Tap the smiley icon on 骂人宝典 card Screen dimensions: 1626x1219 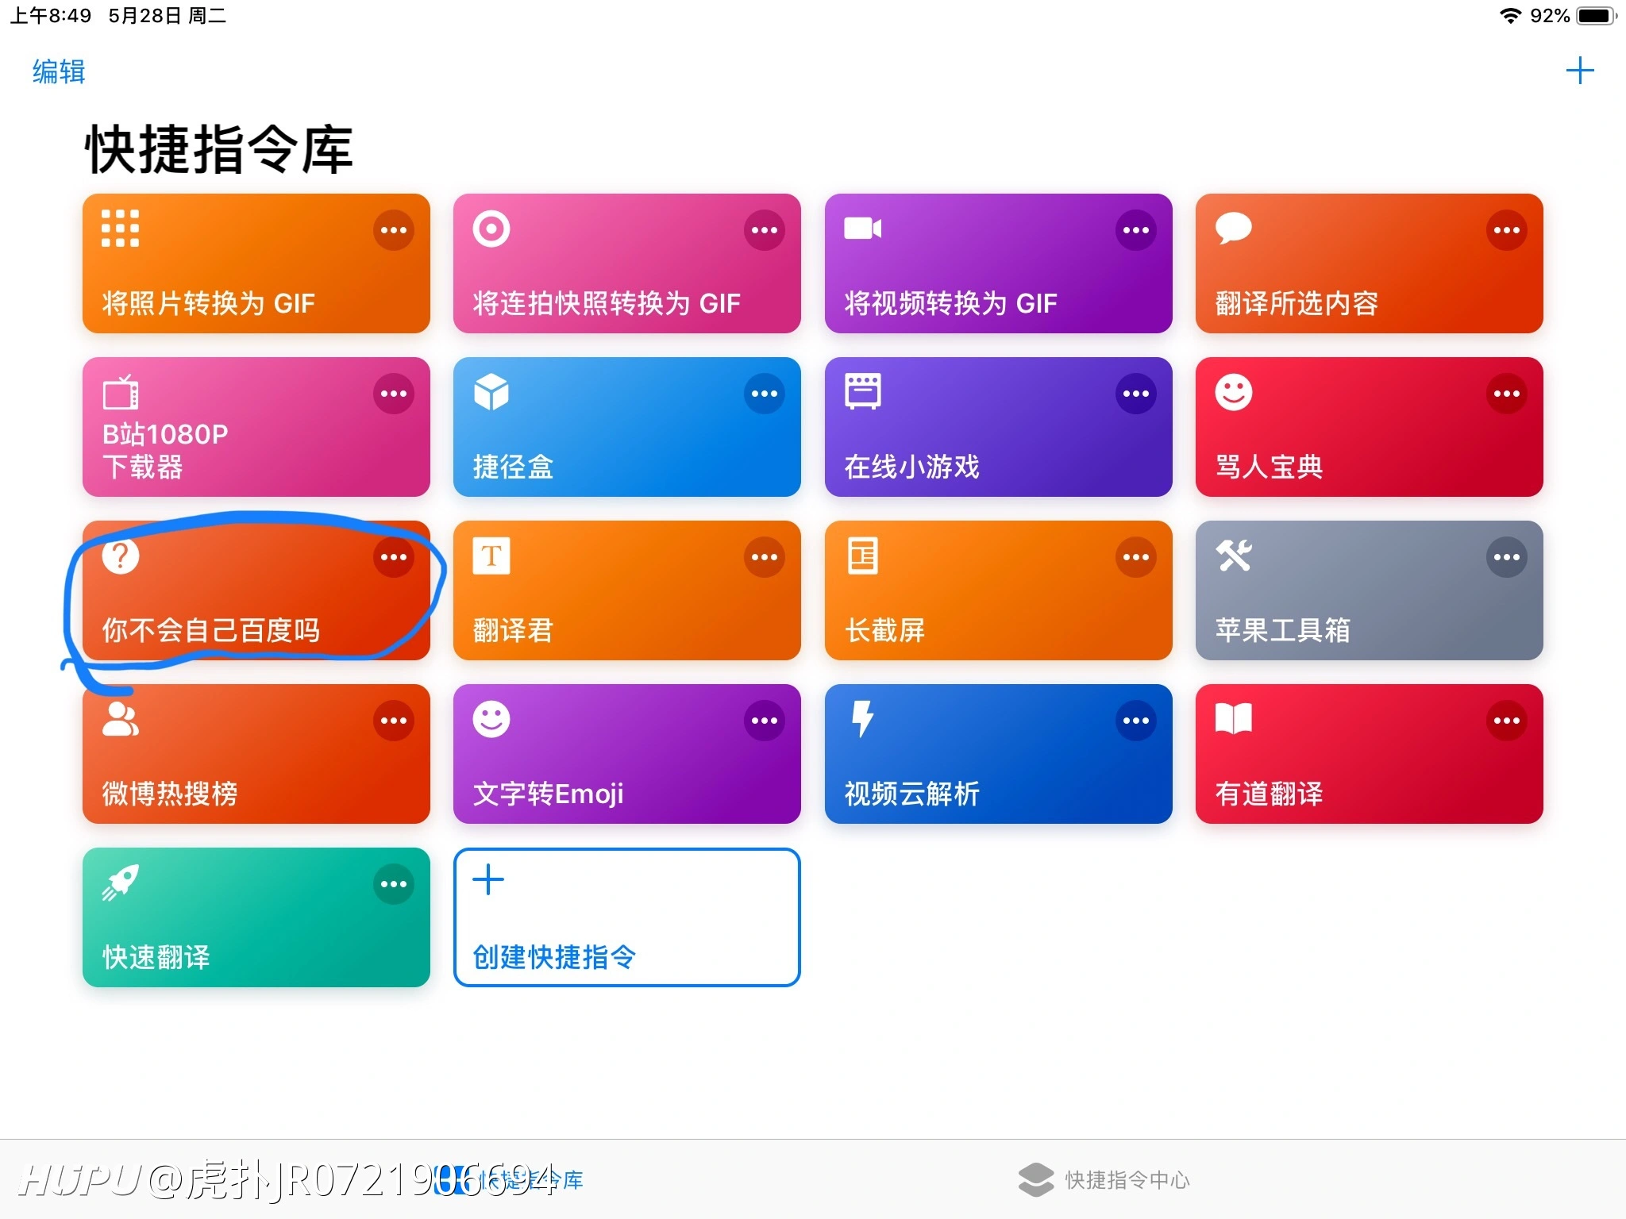point(1234,392)
